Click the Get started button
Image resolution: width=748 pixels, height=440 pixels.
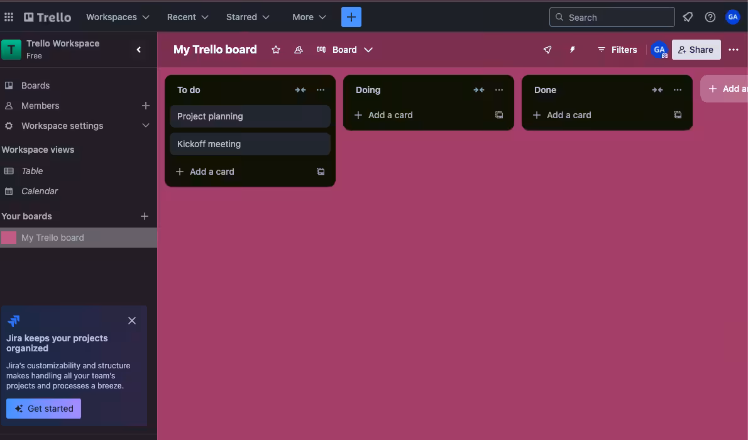(x=44, y=409)
